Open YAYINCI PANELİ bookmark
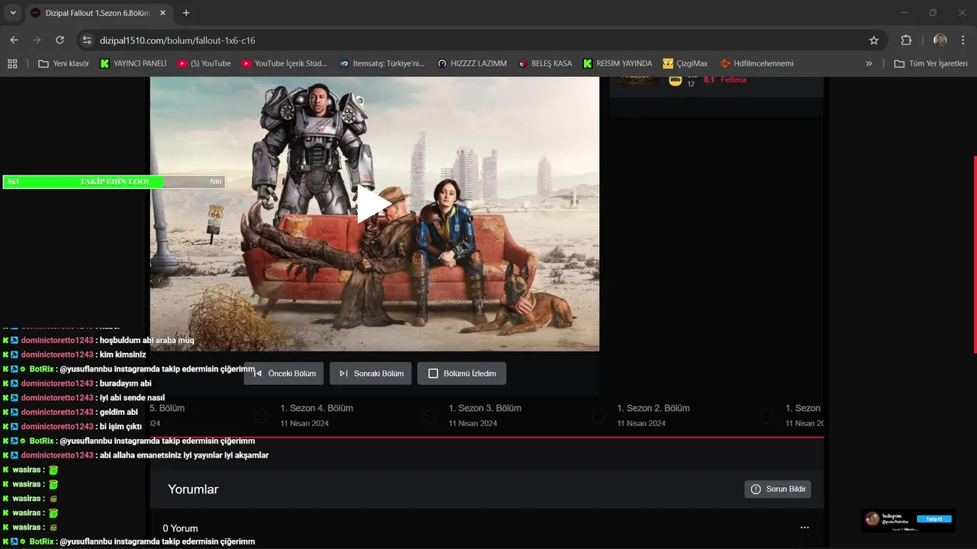Screen dimensions: 977x549 [x=134, y=63]
